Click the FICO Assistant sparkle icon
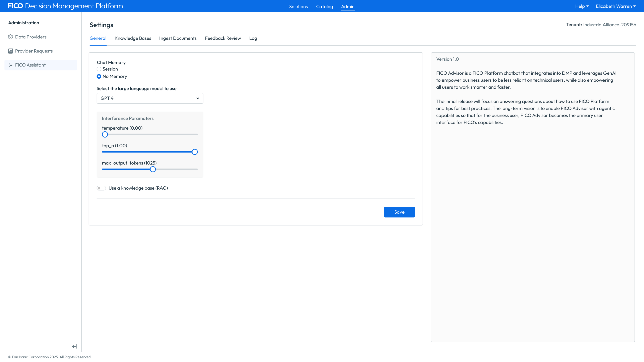Image resolution: width=644 pixels, height=362 pixels. point(10,65)
